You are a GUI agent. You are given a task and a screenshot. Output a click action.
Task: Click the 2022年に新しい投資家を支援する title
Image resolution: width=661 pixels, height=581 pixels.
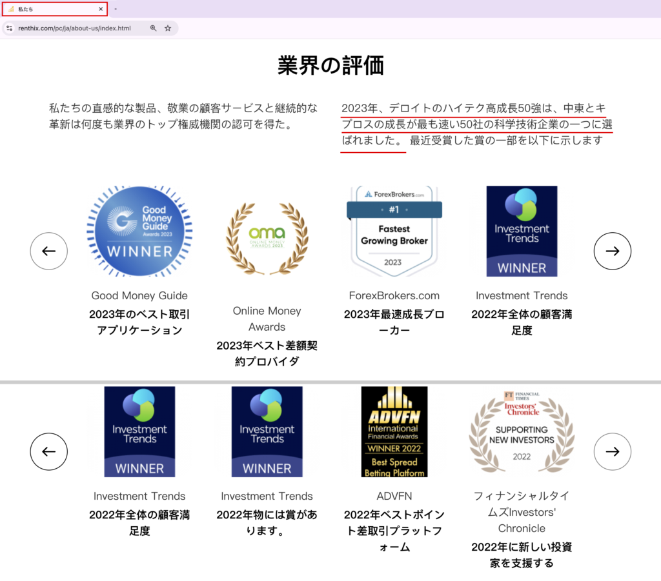(522, 555)
